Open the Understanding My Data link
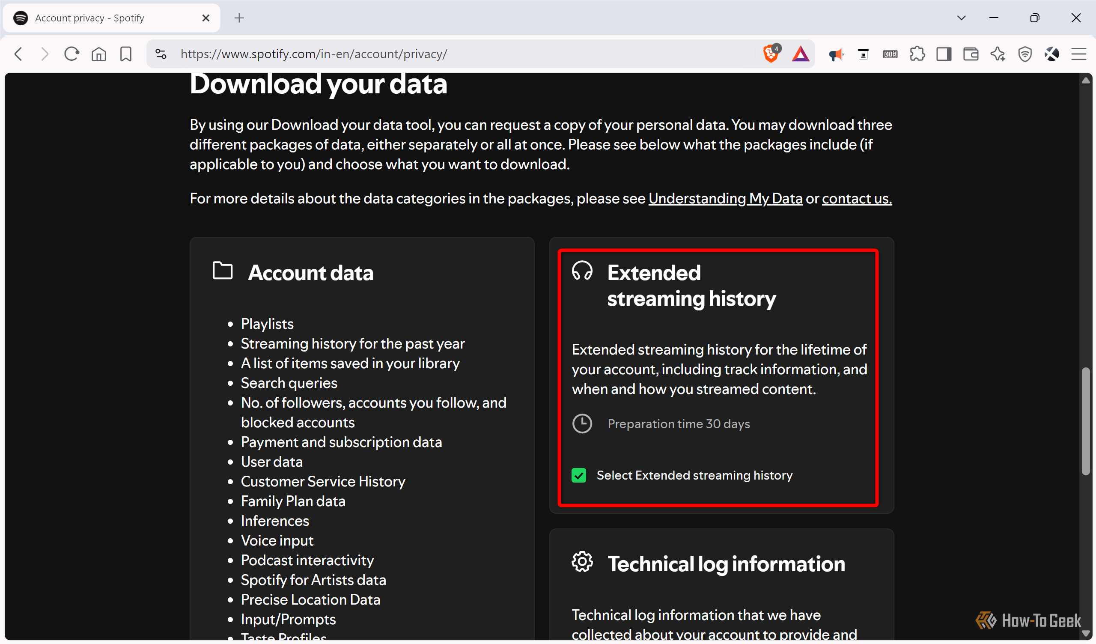1096x644 pixels. coord(725,198)
